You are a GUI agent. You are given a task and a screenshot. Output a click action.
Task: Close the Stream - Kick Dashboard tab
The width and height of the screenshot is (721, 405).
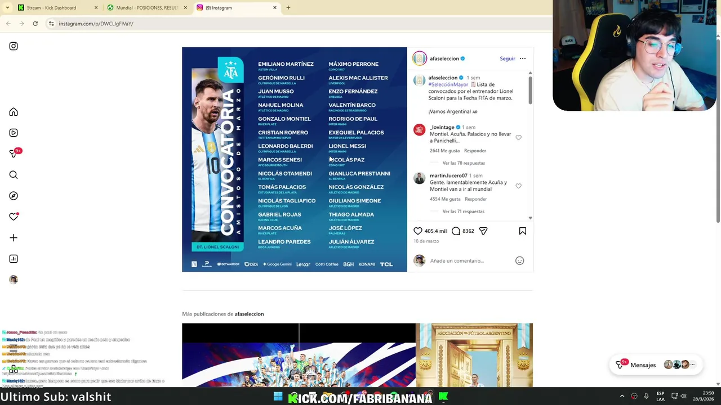(x=96, y=8)
